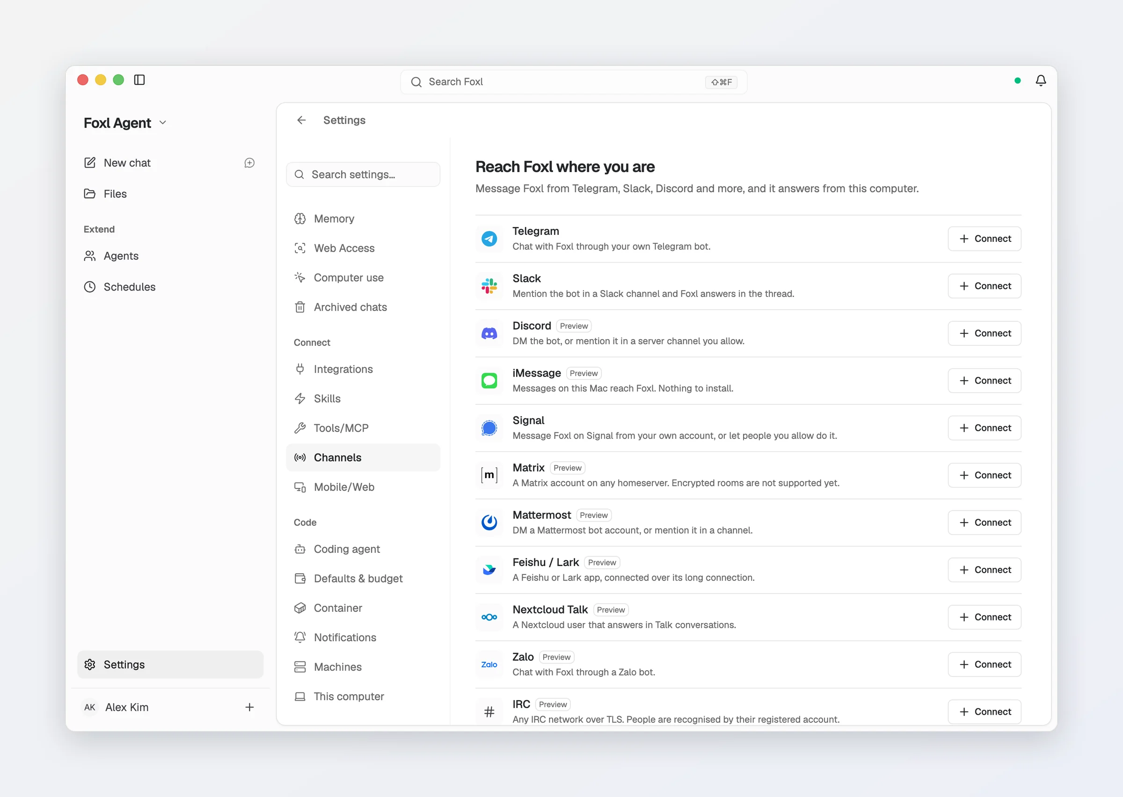Open Files in the sidebar

click(x=170, y=194)
